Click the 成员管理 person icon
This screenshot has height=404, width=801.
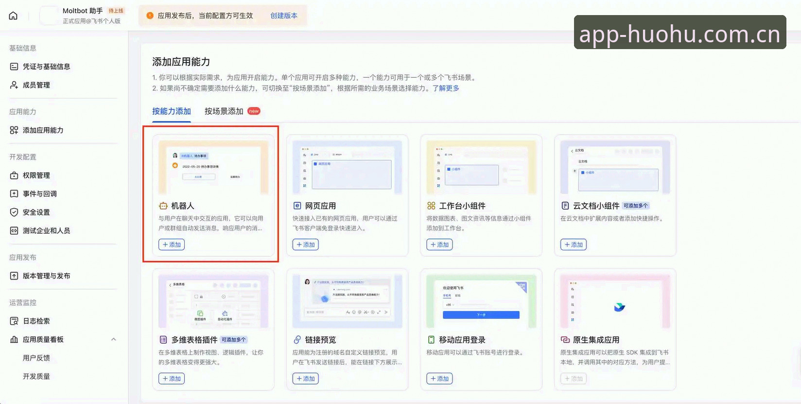[14, 85]
